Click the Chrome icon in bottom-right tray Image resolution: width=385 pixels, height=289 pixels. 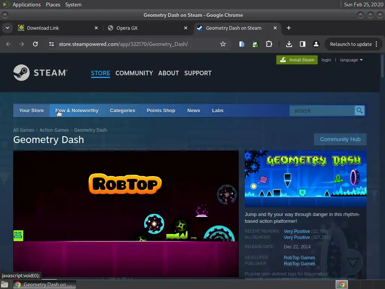pyautogui.click(x=341, y=284)
